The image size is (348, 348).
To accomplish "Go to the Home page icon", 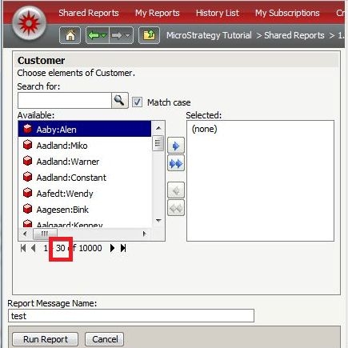I will (70, 35).
